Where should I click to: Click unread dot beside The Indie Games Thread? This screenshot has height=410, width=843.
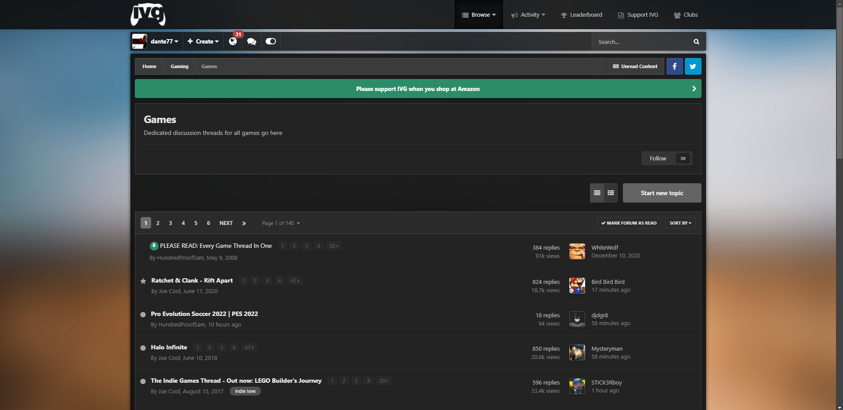point(143,381)
